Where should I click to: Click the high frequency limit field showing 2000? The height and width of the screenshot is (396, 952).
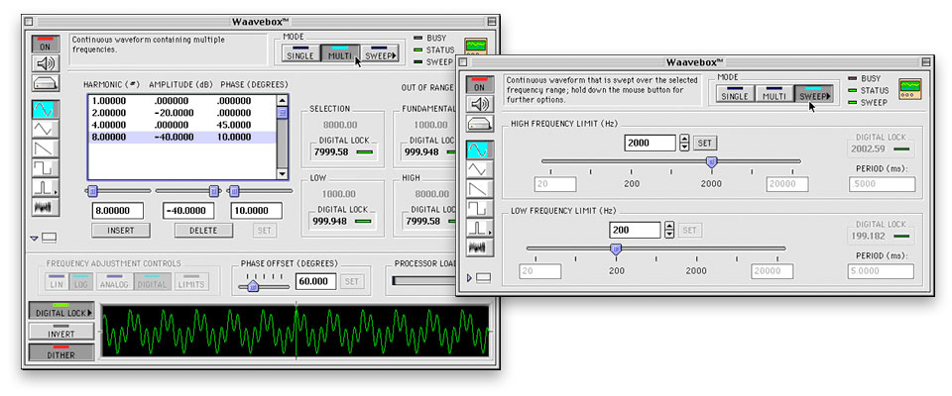(x=650, y=144)
